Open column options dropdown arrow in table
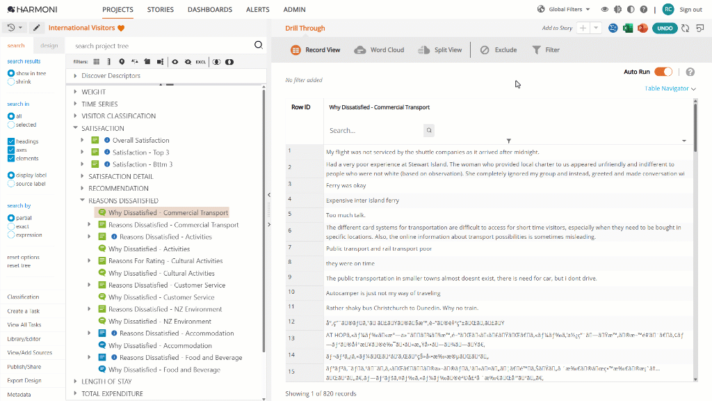Screen dimensions: 712x401 pos(684,141)
